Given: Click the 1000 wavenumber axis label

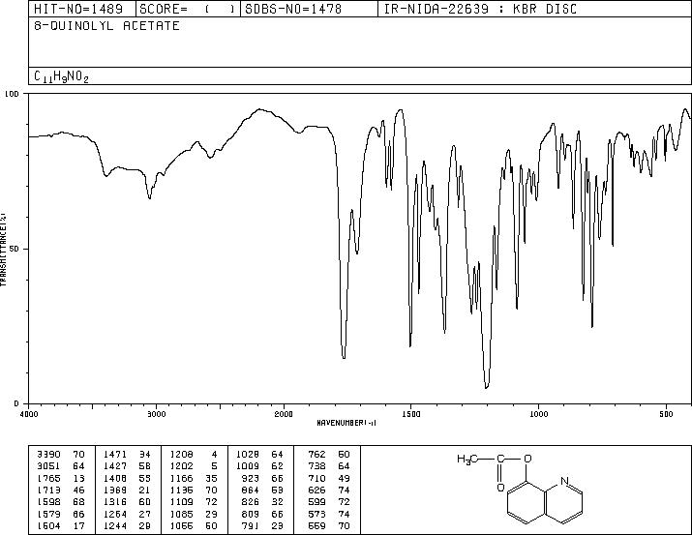Looking at the screenshot, I should [538, 414].
